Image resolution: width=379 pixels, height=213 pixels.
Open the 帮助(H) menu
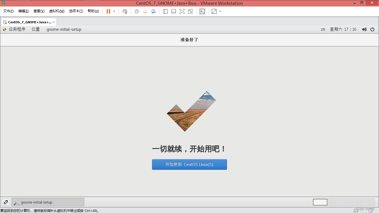click(93, 11)
